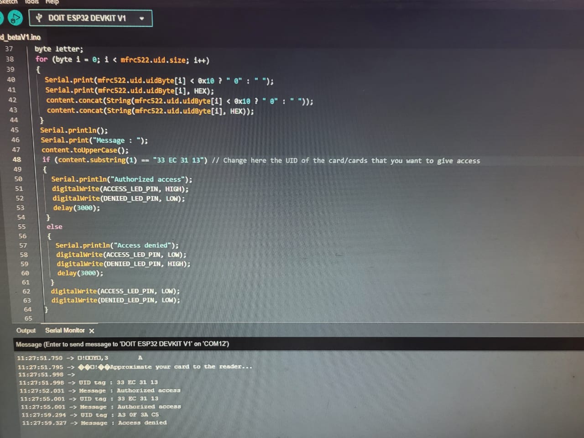Viewport: 584px width, 438px height.
Task: Click the 11:27:51.998 'UID tag : 33 EC 31 13' output line
Action: click(89, 382)
